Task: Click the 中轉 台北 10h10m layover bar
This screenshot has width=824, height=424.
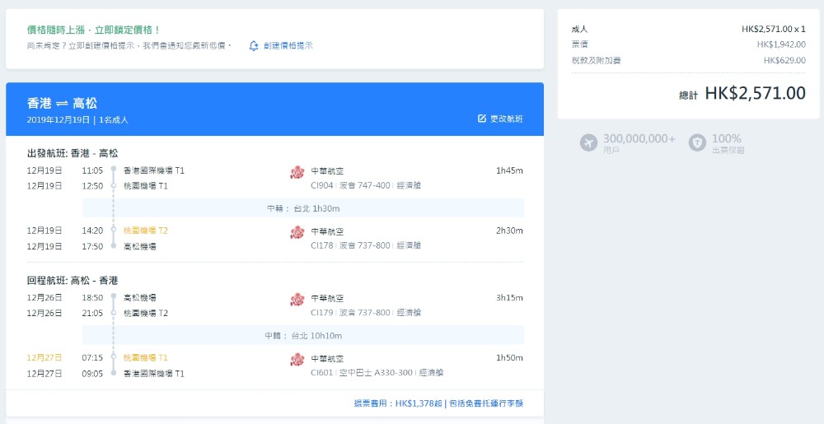Action: (x=302, y=336)
